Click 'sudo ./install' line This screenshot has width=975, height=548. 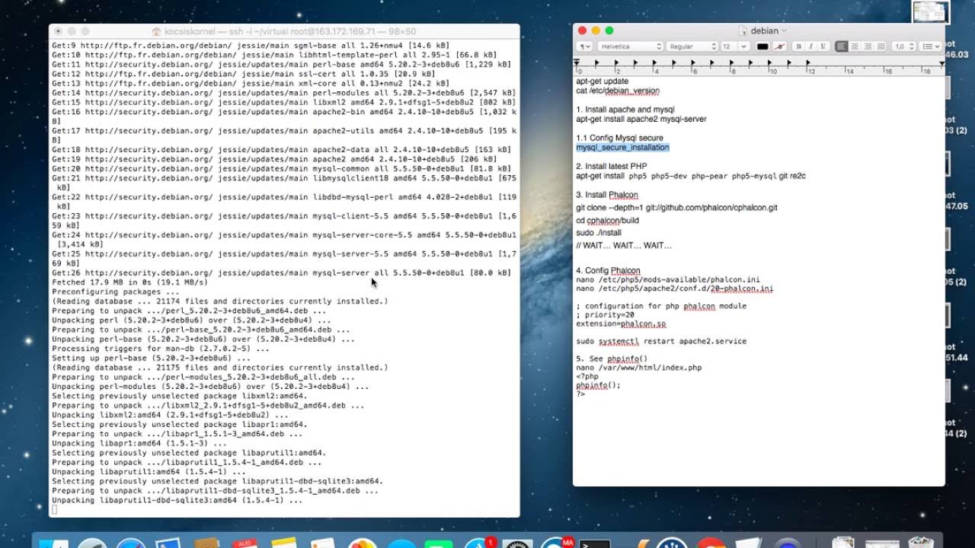pyautogui.click(x=599, y=232)
